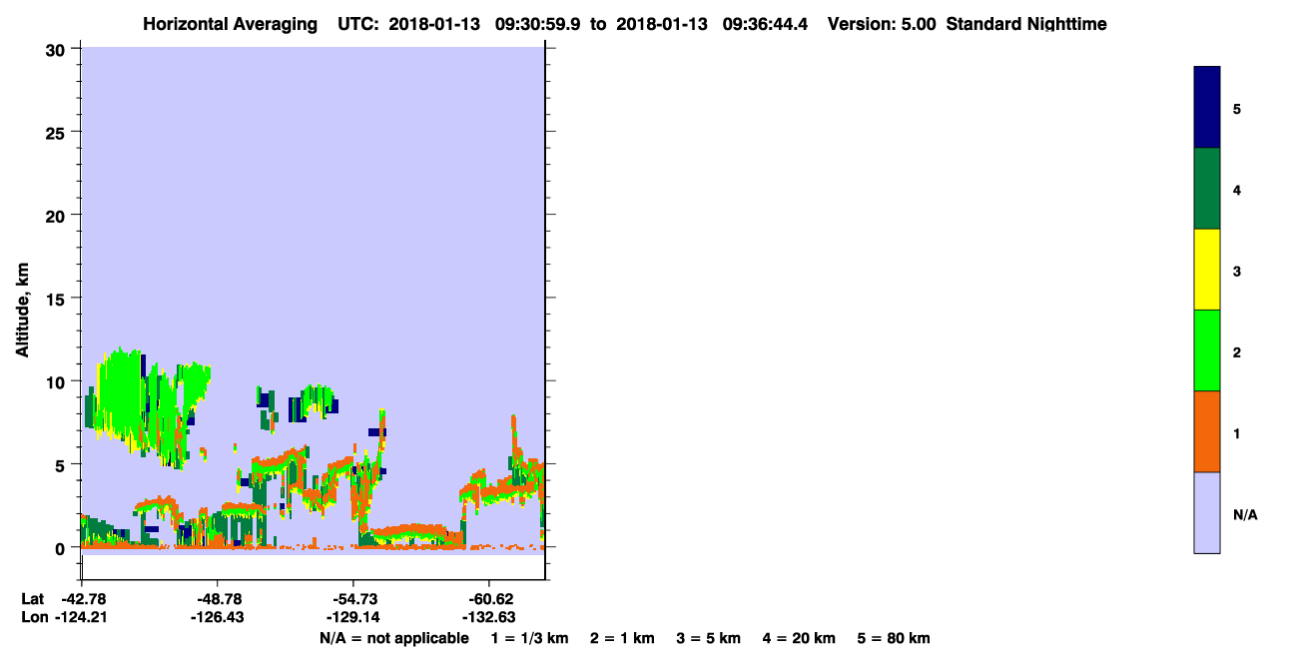This screenshot has height=666, width=1298.
Task: Click the colorbar label '5'
Action: [1237, 108]
